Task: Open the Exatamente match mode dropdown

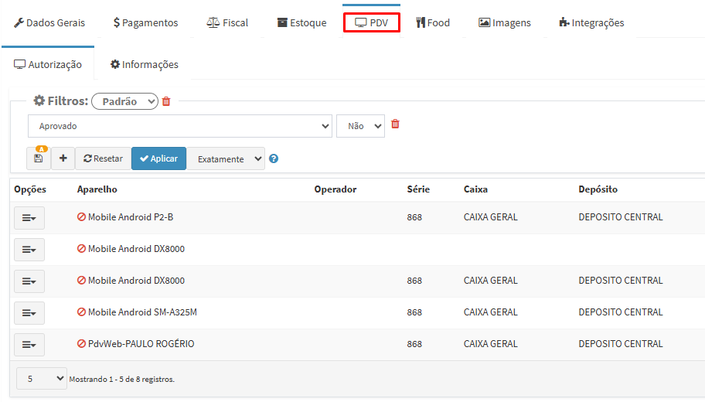Action: tap(226, 159)
